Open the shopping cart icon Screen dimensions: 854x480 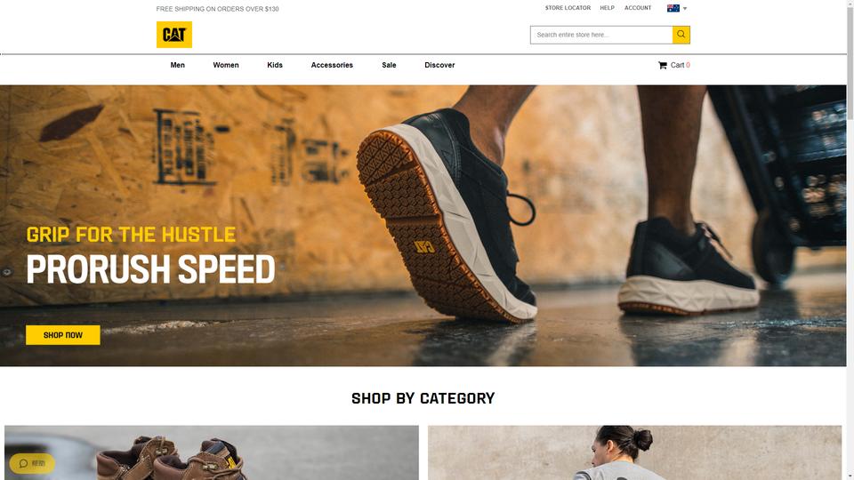pos(662,65)
